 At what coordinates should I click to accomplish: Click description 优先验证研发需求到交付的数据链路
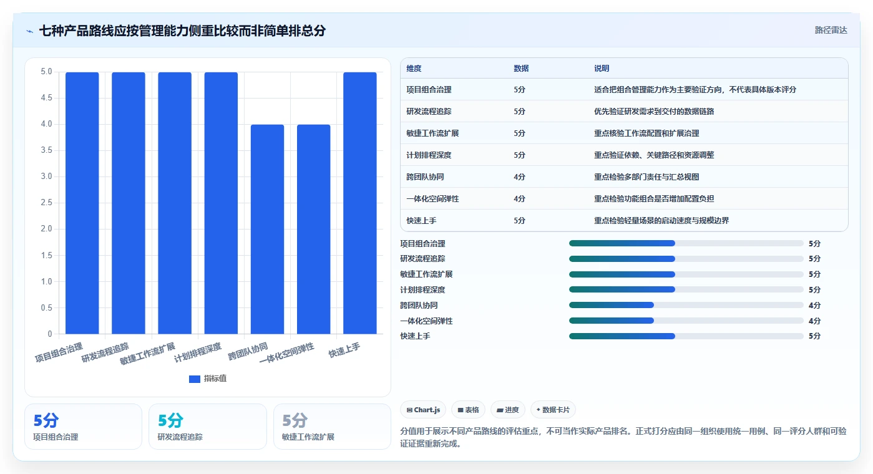pos(654,112)
